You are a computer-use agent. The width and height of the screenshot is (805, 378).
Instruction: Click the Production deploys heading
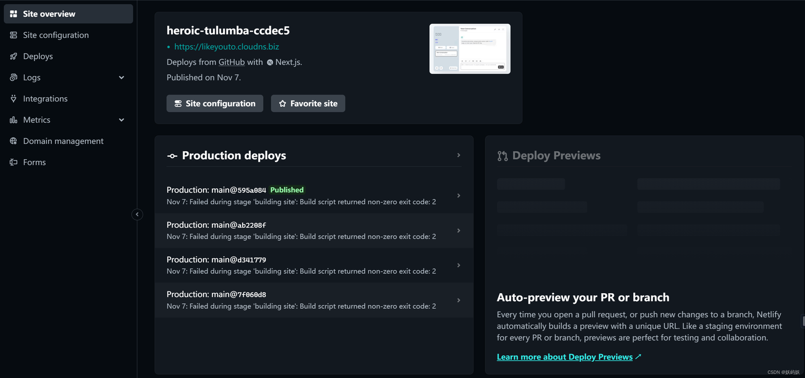234,156
